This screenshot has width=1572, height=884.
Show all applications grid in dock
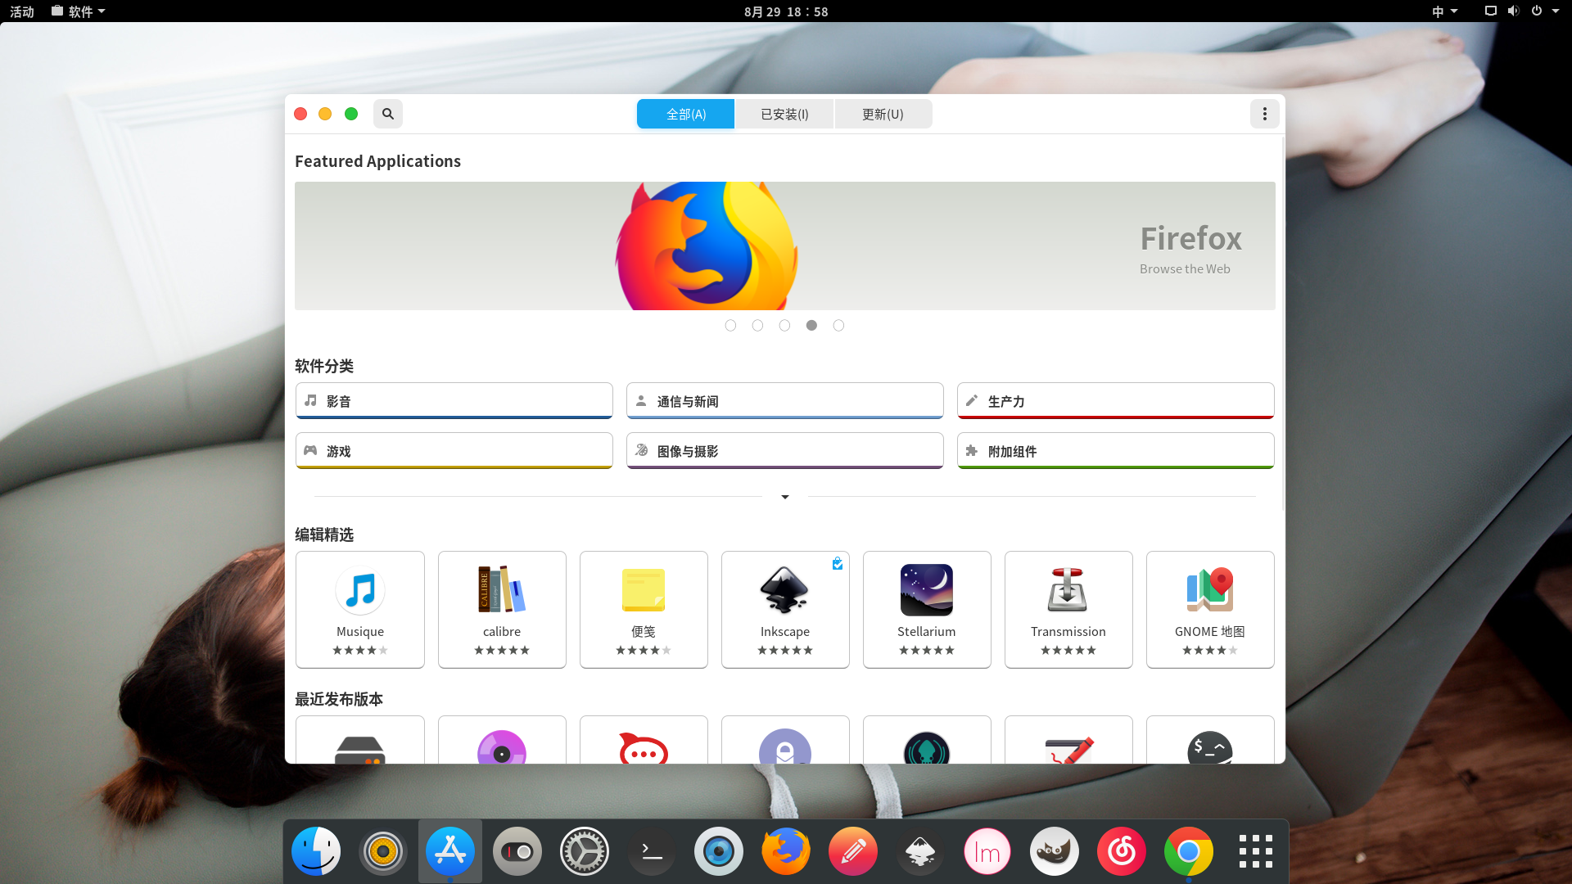pos(1256,851)
